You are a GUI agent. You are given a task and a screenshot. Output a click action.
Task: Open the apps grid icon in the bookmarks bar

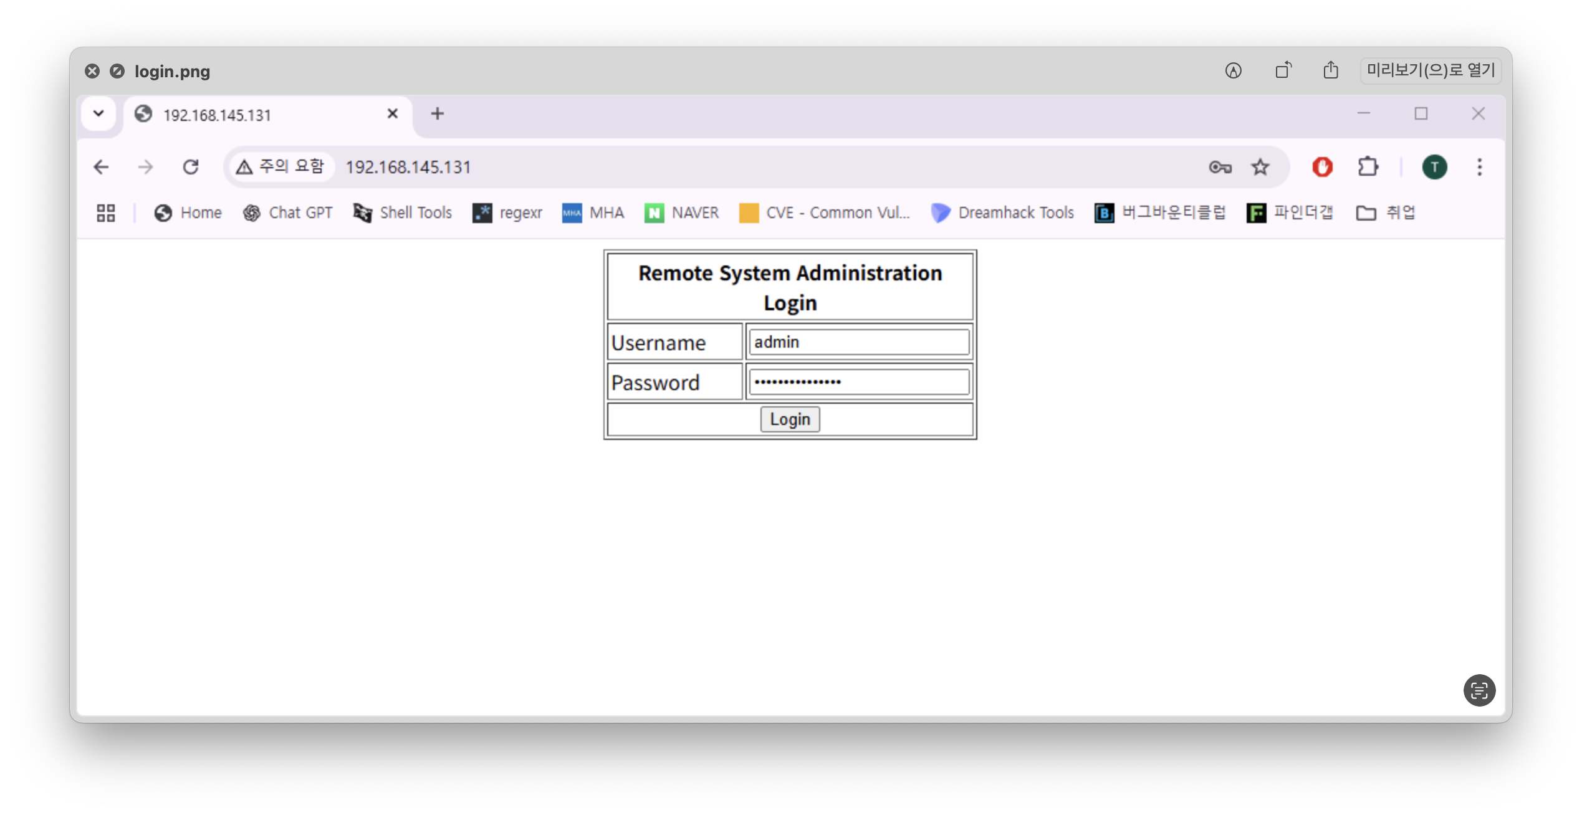106,213
